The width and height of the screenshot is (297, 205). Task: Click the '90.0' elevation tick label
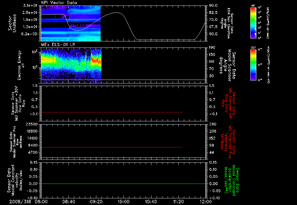pos(213,6)
